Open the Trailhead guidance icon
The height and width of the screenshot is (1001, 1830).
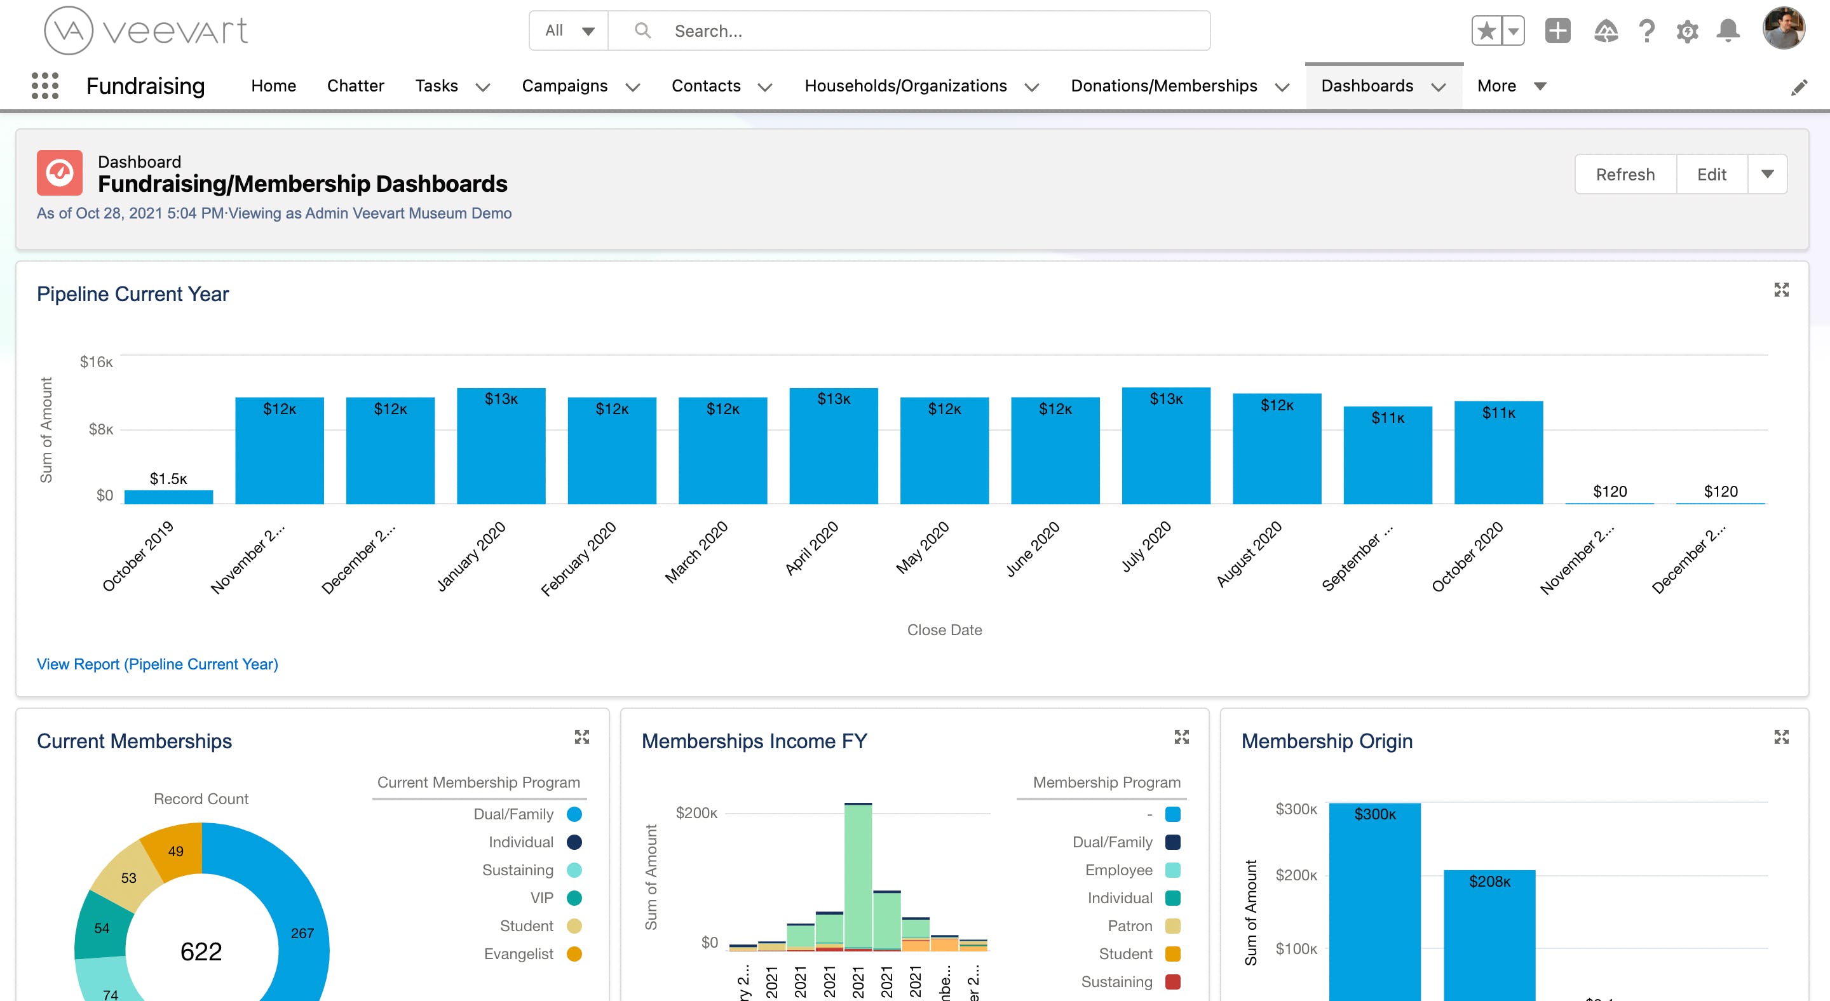click(x=1606, y=30)
